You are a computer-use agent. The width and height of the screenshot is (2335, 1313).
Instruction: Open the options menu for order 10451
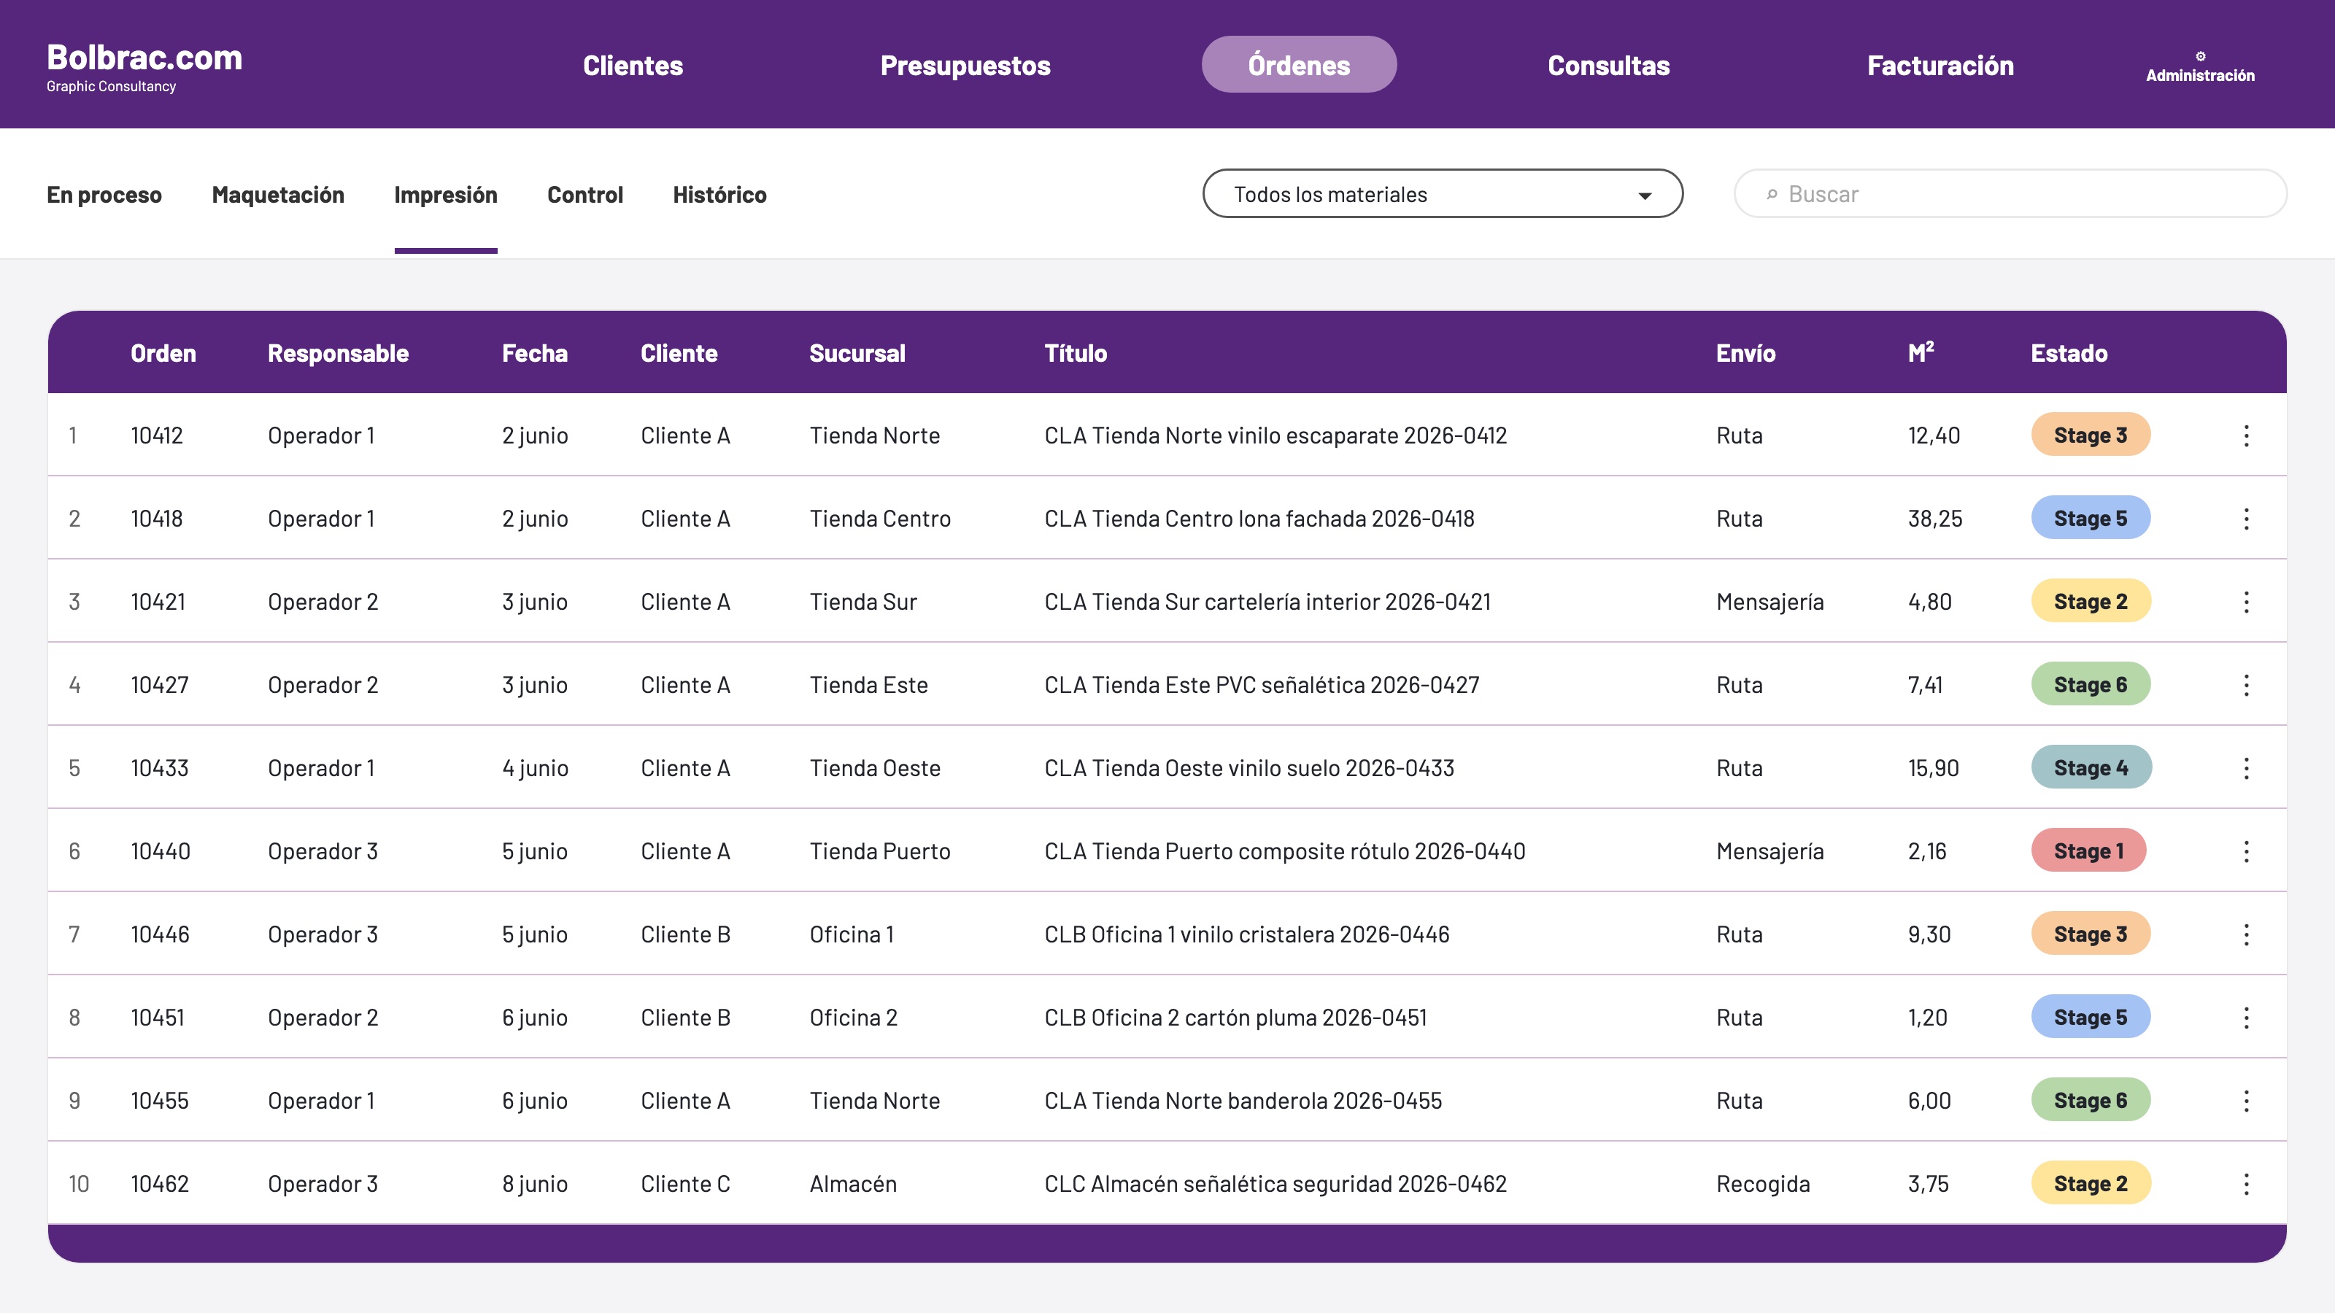2246,1018
